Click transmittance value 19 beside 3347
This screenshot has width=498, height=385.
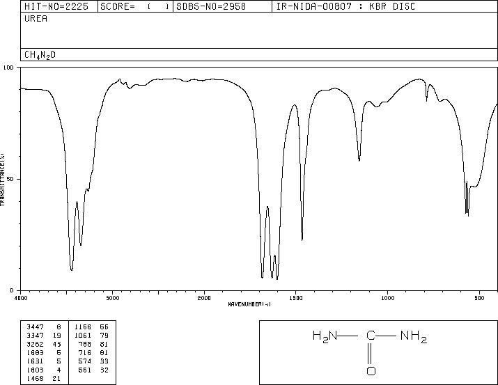click(57, 336)
